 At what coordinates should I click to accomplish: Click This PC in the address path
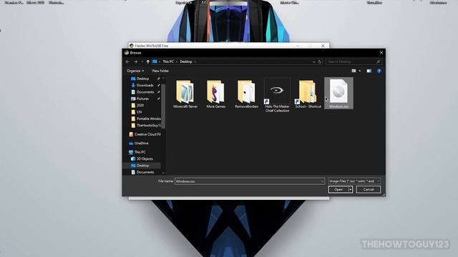[x=168, y=62]
